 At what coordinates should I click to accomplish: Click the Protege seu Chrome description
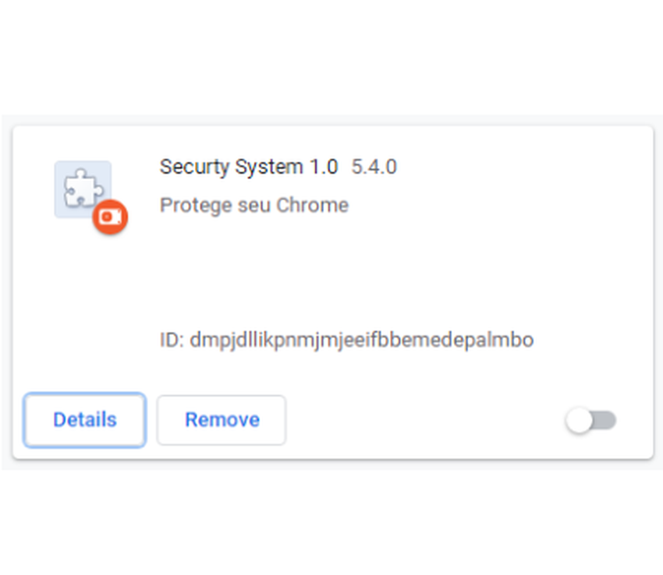click(253, 205)
